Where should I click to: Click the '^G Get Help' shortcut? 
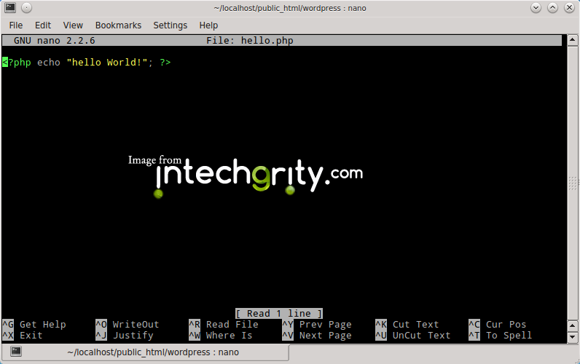(x=34, y=325)
